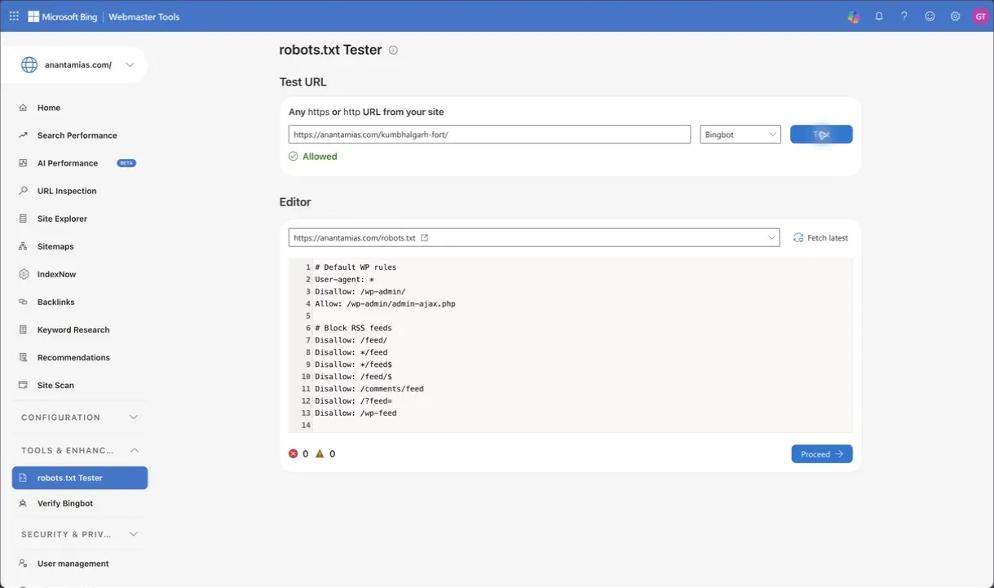994x588 pixels.
Task: Click the URL Inspection magnifier icon
Action: coord(23,191)
